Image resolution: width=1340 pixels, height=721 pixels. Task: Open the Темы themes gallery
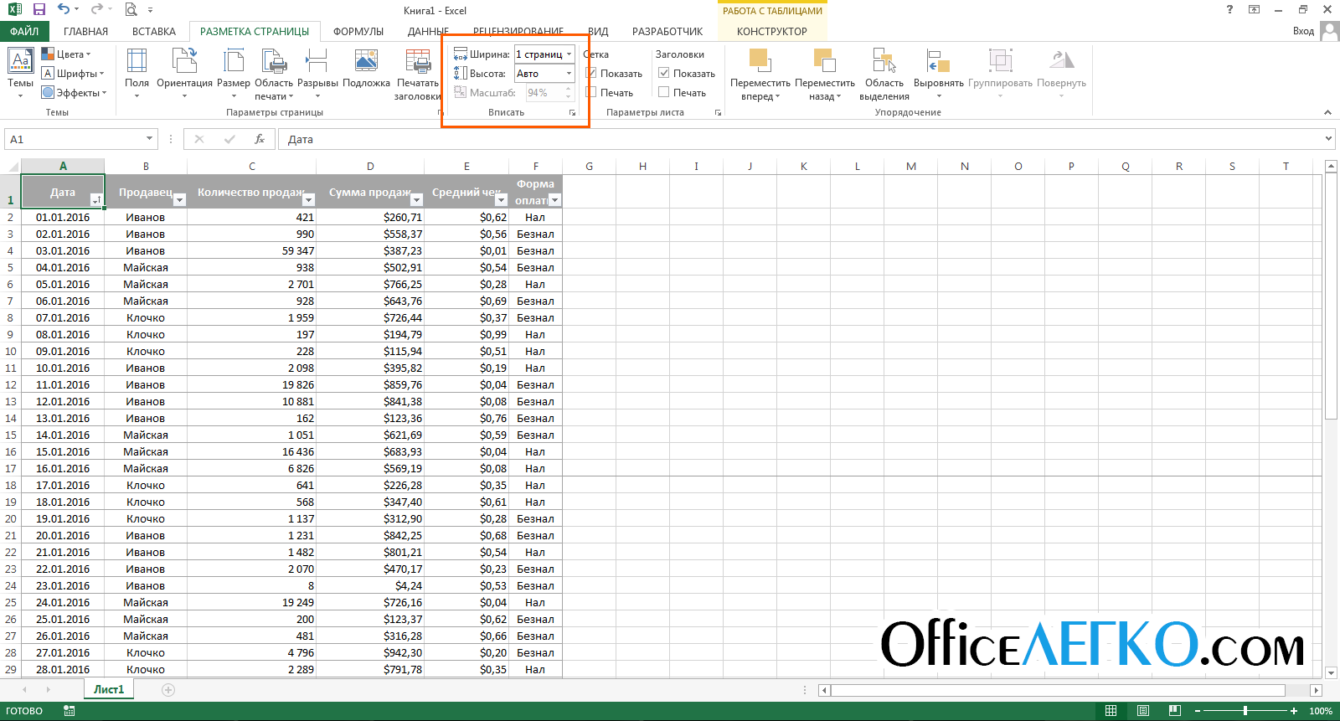[x=20, y=74]
